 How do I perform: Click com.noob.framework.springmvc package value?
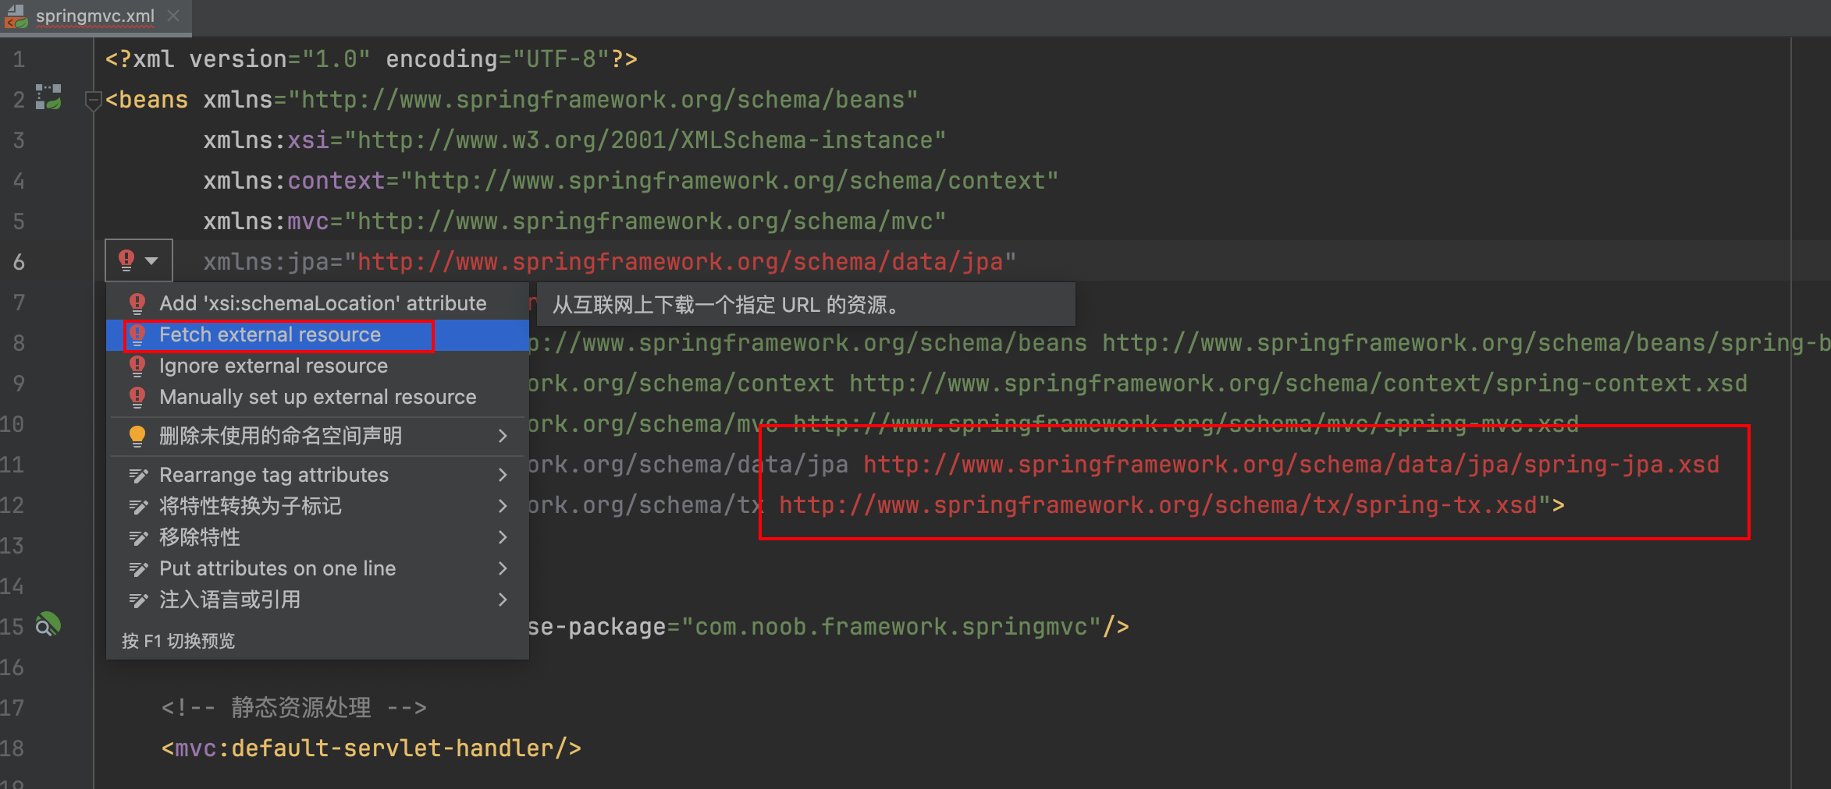pyautogui.click(x=891, y=627)
